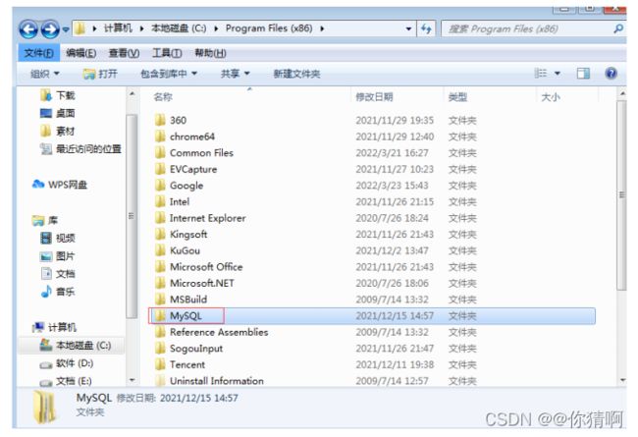Select the MSBuild folder icon

(160, 300)
